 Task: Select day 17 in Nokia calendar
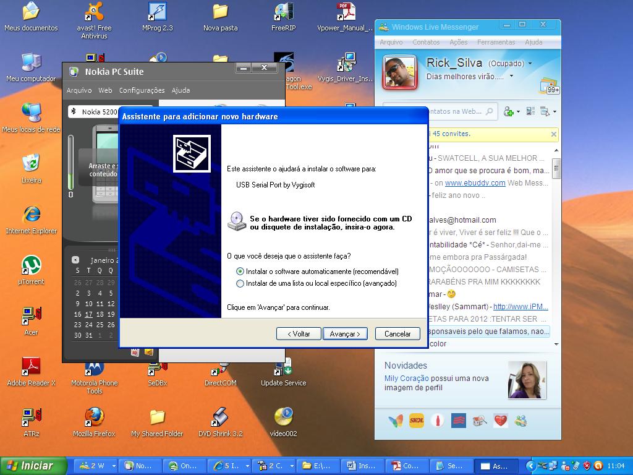[89, 314]
